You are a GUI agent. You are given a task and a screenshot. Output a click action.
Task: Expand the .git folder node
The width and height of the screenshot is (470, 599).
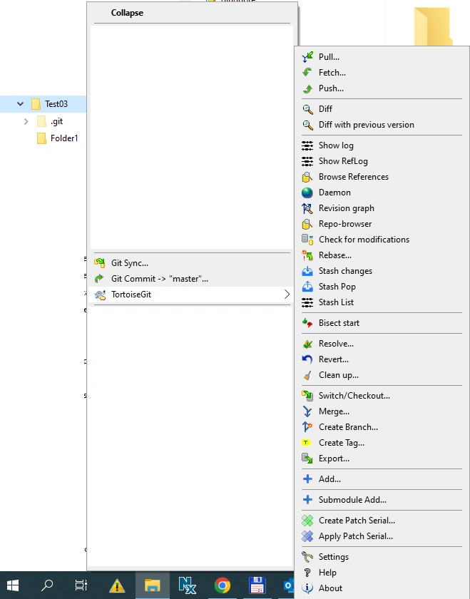(26, 121)
